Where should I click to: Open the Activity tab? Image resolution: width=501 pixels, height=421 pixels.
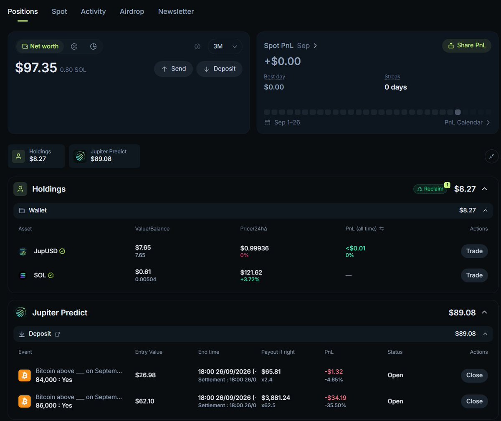pyautogui.click(x=93, y=11)
